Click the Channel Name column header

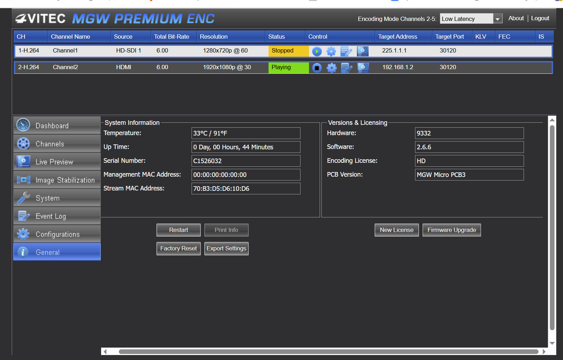click(79, 37)
